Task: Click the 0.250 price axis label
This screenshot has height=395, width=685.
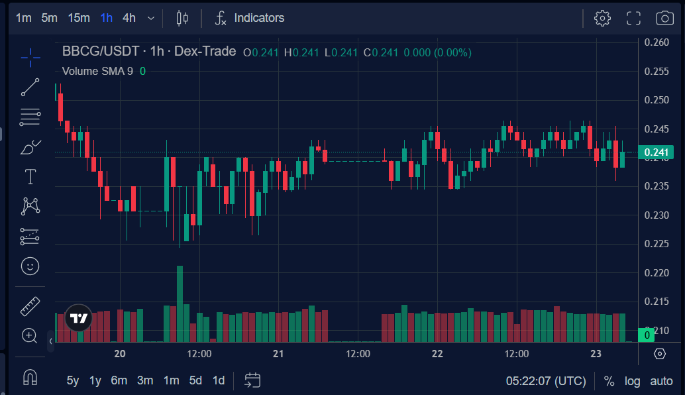Action: [657, 100]
